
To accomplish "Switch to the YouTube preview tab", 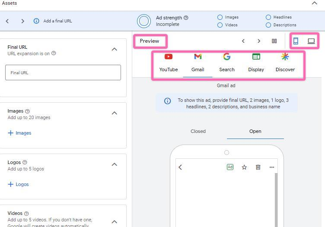I will 169,63.
